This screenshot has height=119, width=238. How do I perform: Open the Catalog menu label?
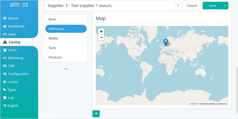point(14,42)
